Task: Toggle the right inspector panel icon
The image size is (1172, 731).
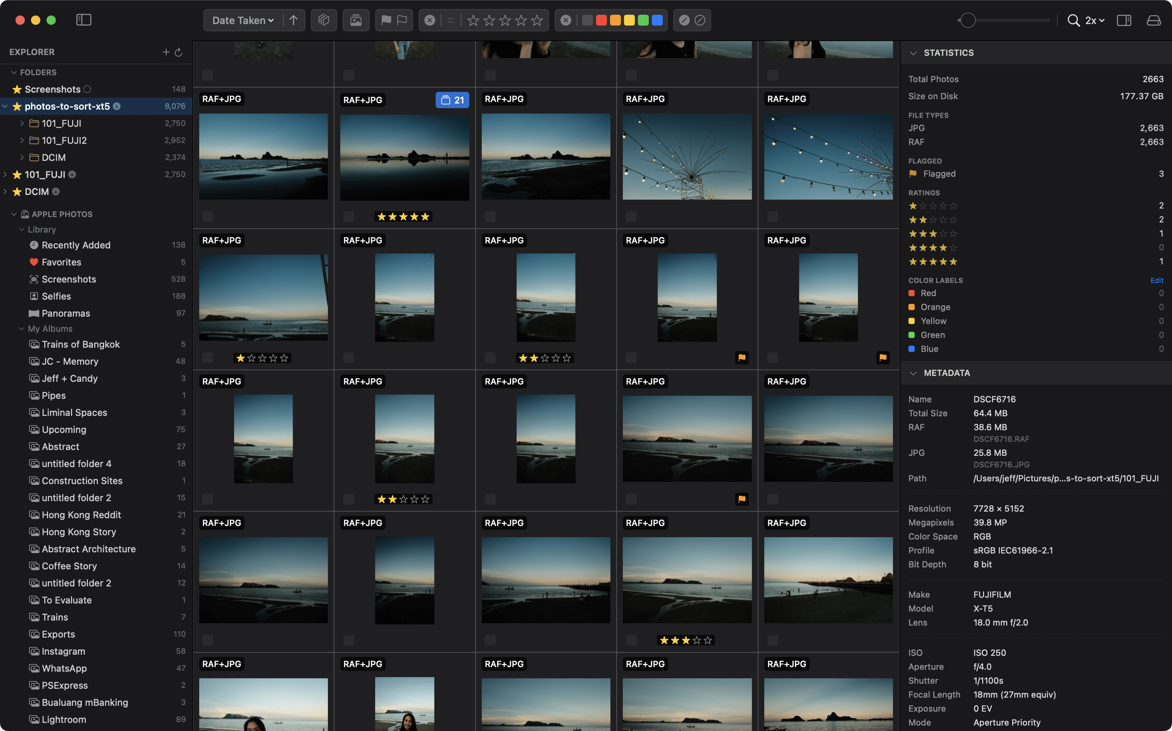Action: [x=1124, y=20]
